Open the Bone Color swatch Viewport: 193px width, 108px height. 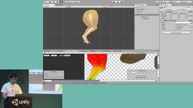[x=183, y=23]
